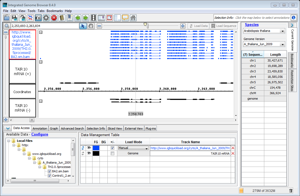Viewport: 300px width, 196px height.
Task: Toggle the BA2.sm.bam checkbox in tree
Action: tap(49, 171)
